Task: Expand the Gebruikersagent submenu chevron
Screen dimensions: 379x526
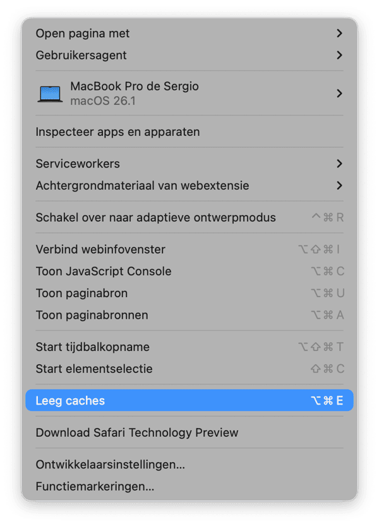Action: (339, 55)
